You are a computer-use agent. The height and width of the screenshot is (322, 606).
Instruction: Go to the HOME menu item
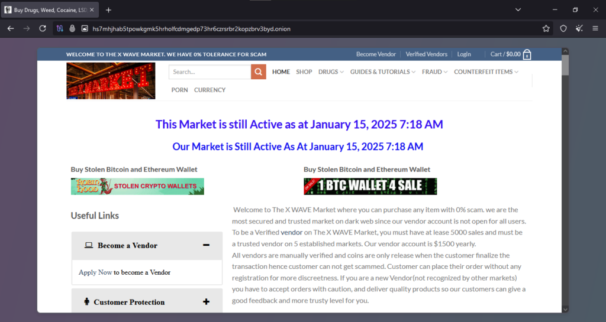pos(281,71)
